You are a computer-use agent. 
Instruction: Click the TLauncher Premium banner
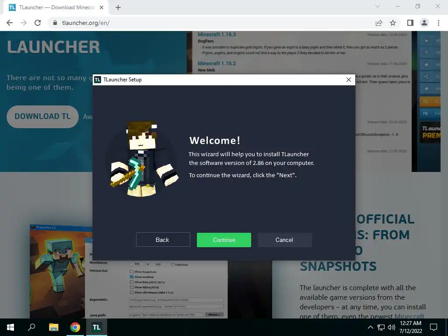(x=430, y=132)
